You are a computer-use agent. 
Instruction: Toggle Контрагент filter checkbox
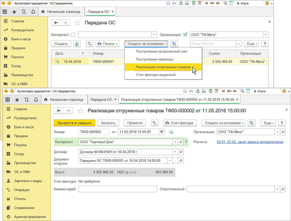coord(73,35)
